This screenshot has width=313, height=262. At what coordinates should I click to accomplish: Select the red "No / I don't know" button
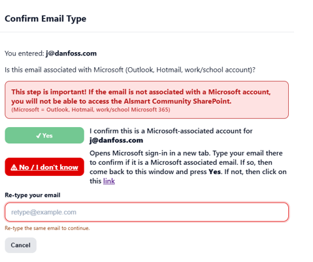(44, 167)
